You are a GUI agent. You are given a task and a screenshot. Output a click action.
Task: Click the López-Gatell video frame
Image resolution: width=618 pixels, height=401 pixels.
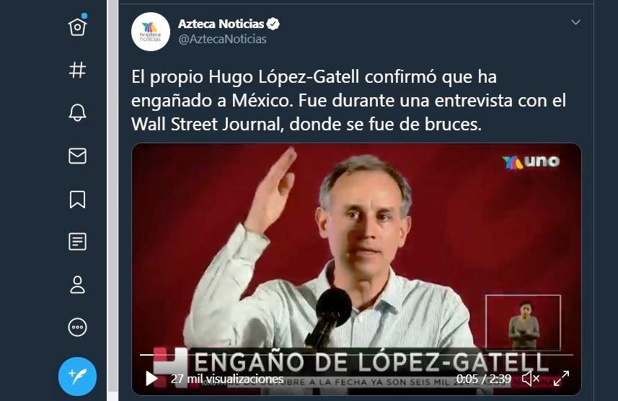356,269
